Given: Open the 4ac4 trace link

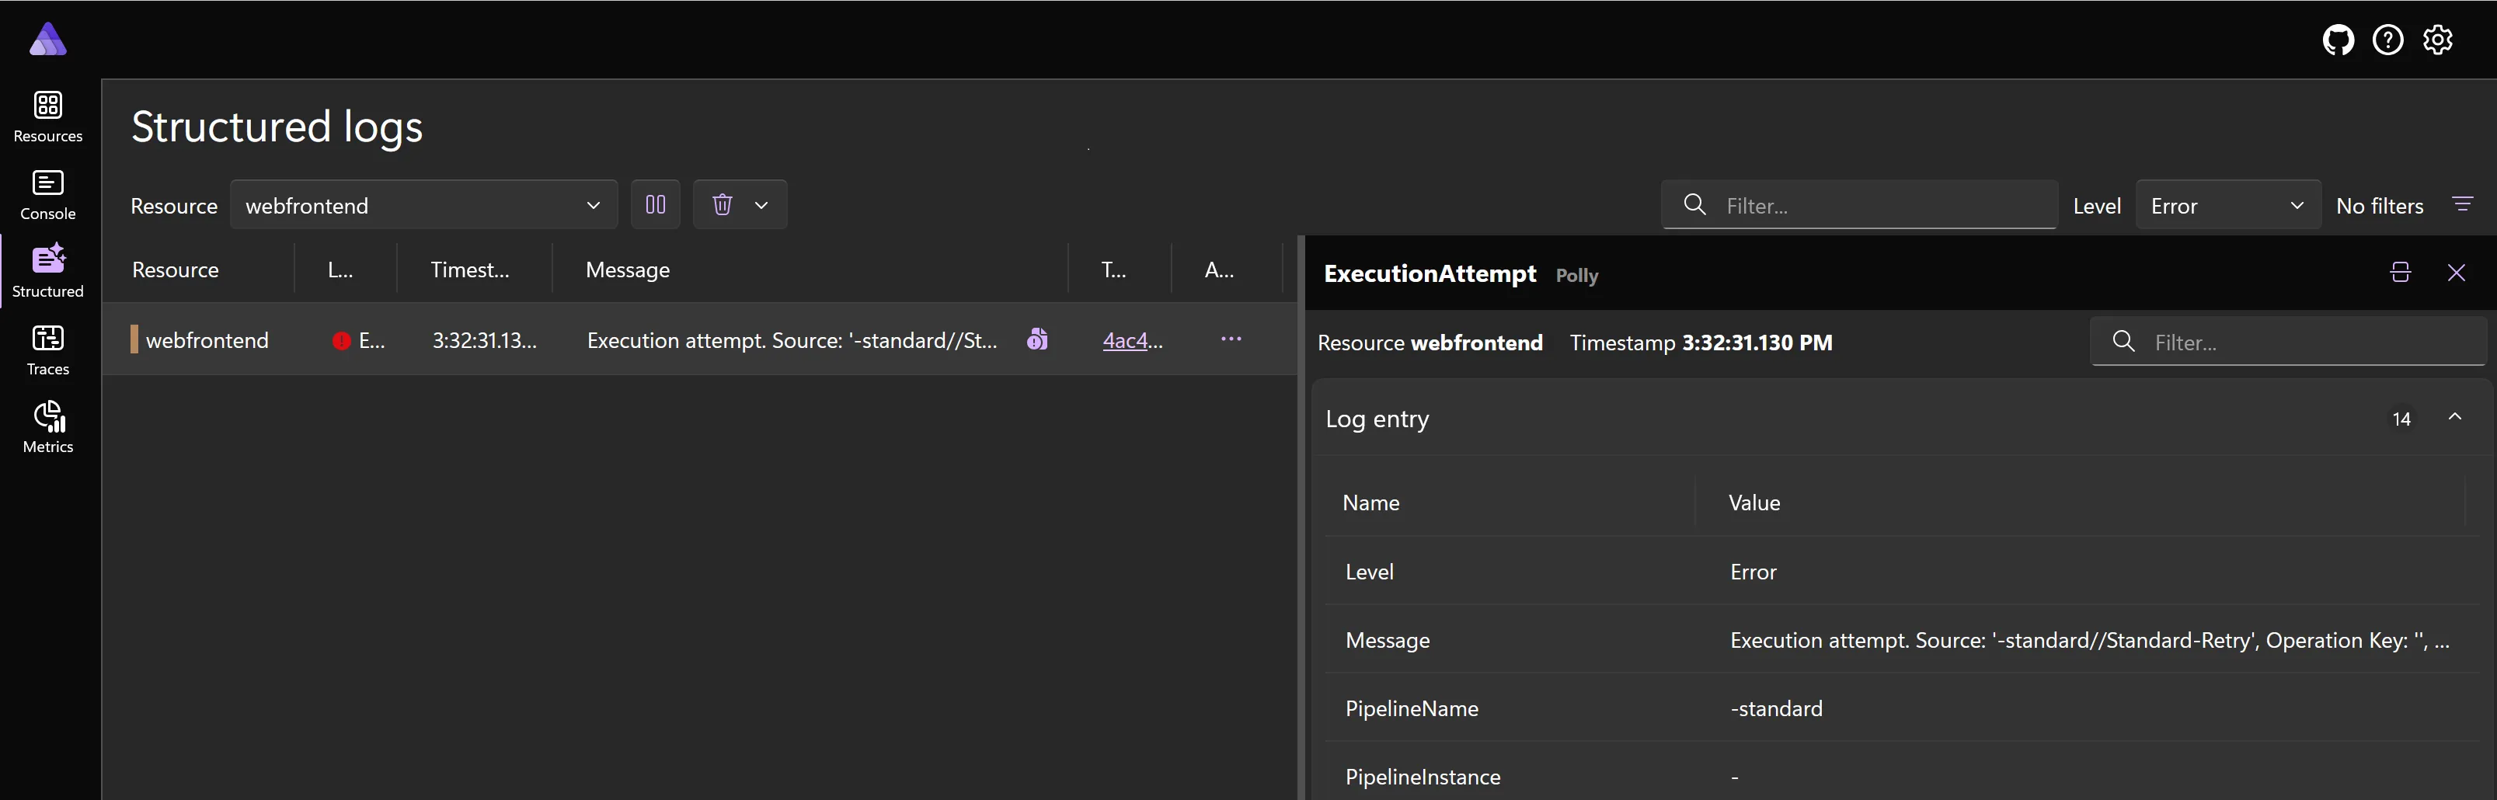Looking at the screenshot, I should (x=1131, y=340).
